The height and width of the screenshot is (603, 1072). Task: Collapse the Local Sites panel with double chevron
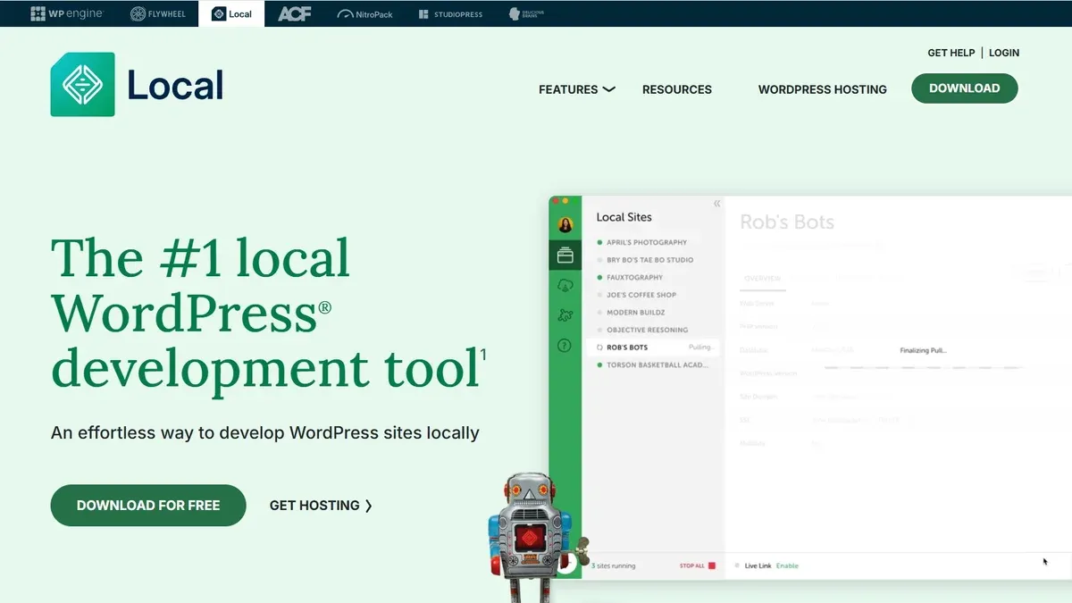(x=716, y=204)
